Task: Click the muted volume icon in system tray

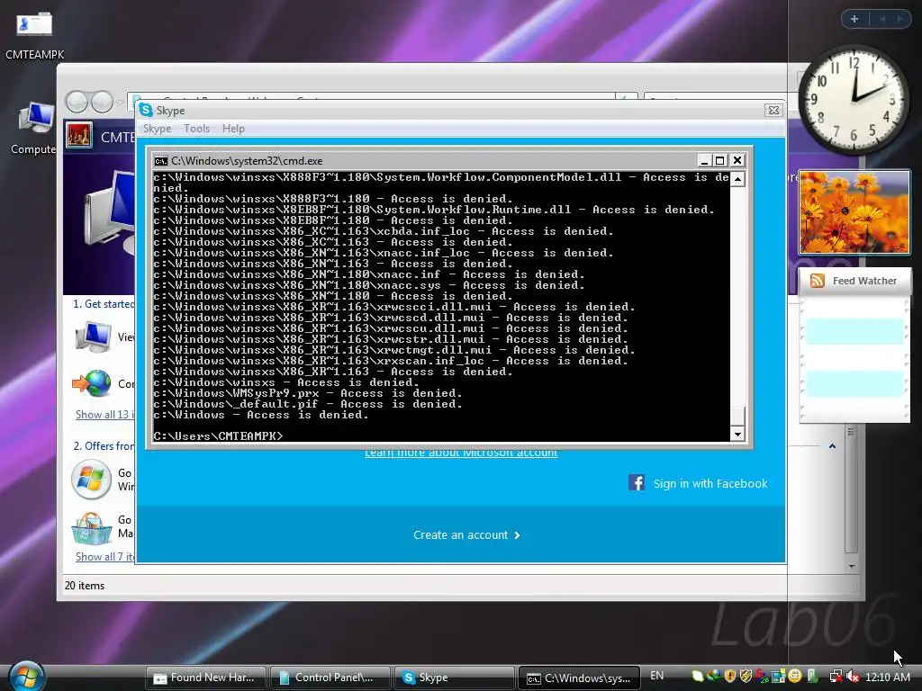Action: (x=853, y=677)
